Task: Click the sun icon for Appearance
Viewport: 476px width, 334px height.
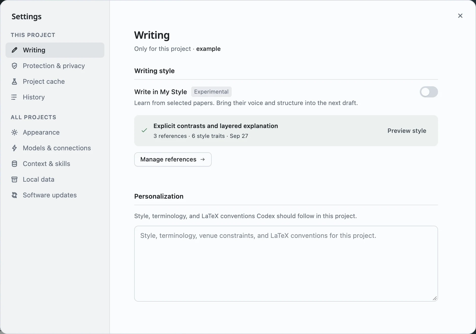Action: point(14,132)
